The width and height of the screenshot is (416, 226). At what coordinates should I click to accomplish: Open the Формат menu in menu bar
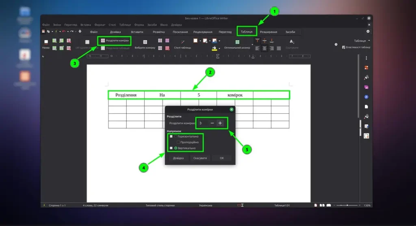coord(100,25)
